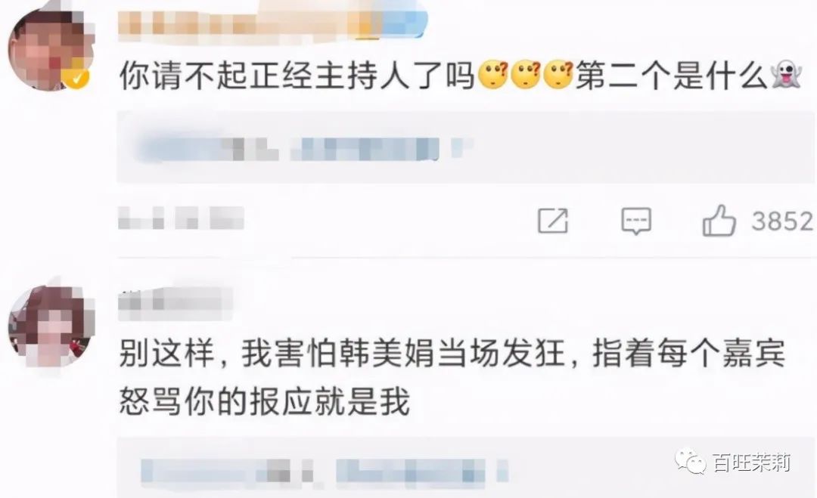Open replies via the speech-bubble comment icon
This screenshot has width=817, height=498.
(x=636, y=221)
